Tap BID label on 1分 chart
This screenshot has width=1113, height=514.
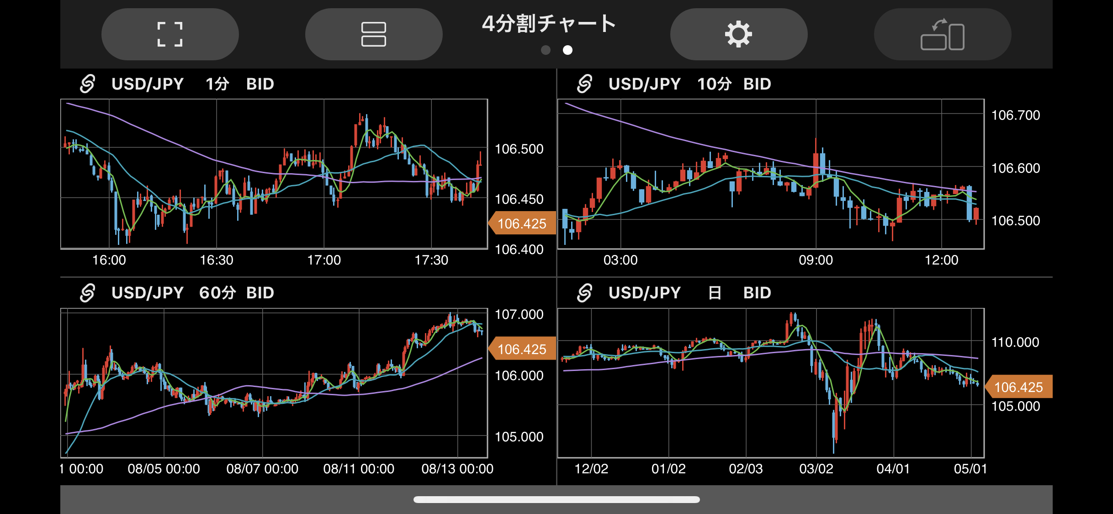(x=260, y=84)
